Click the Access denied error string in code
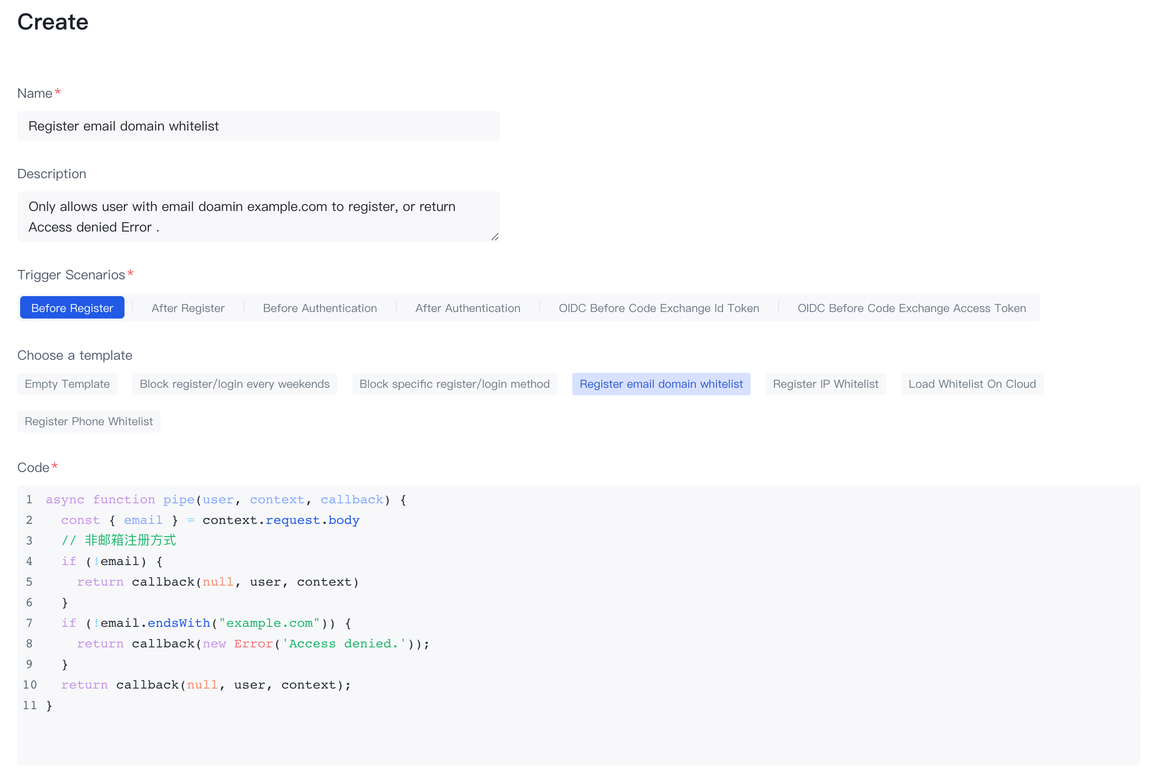The image size is (1153, 784). point(344,643)
